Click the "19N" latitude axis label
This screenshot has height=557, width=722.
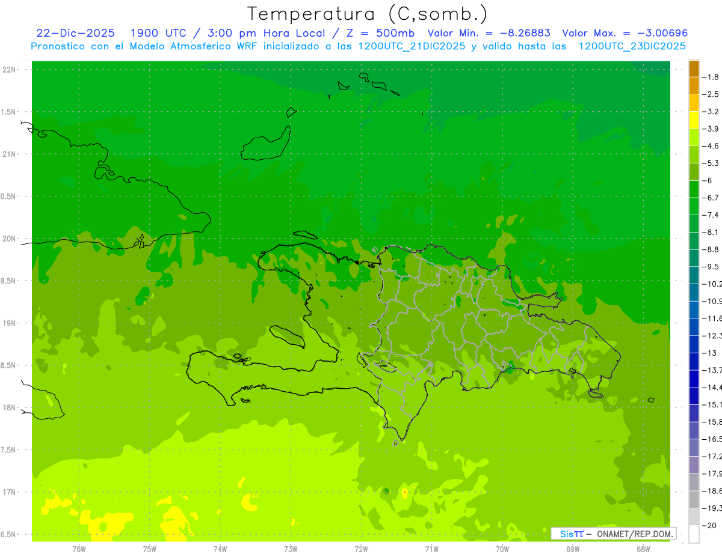(10, 323)
